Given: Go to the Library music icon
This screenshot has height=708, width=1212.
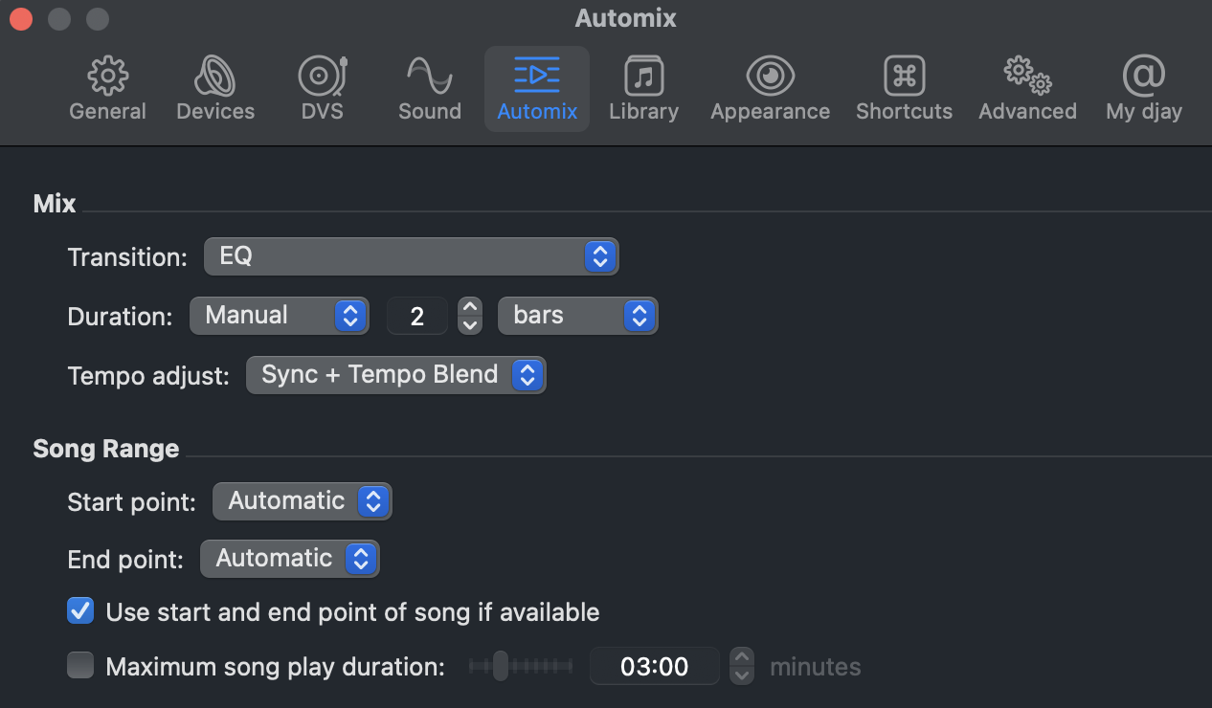Looking at the screenshot, I should coord(643,77).
